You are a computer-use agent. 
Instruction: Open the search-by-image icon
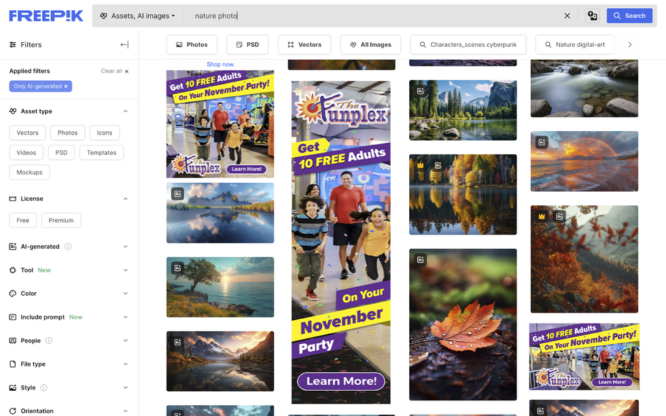click(x=593, y=16)
